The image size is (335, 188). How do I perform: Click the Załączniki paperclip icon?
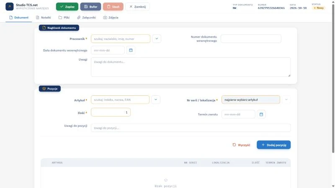79,18
